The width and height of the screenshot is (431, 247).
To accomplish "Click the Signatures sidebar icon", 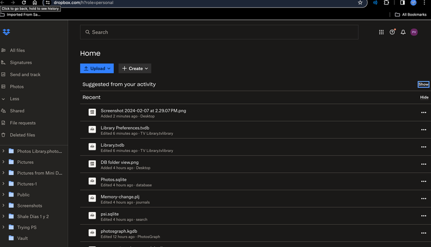I will pyautogui.click(x=3, y=62).
